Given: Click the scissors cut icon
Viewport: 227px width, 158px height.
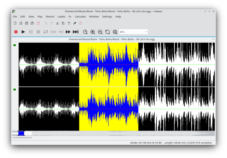Looking at the screenshot, I should [x=57, y=23].
